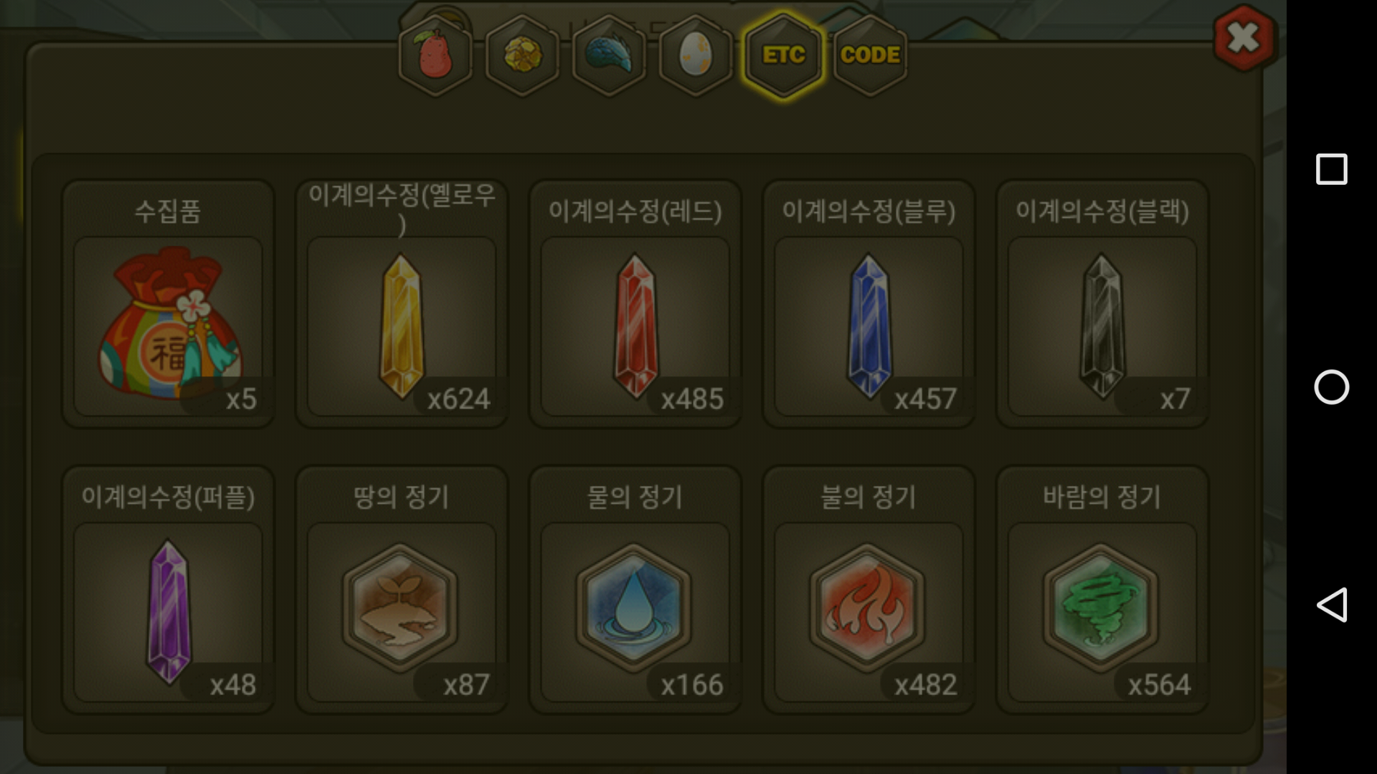Open the fruit food tab

(x=435, y=55)
